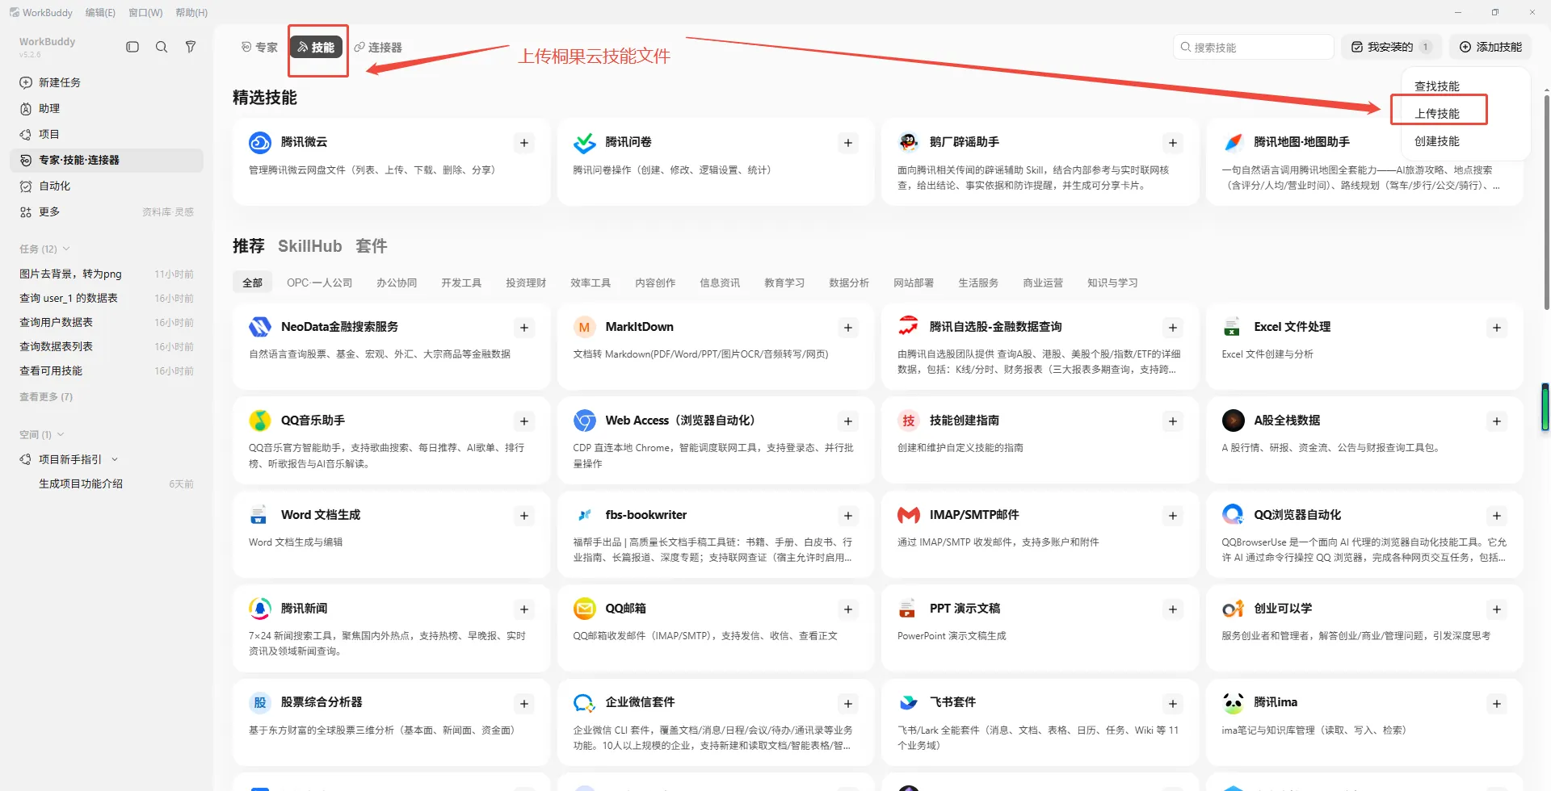Choose 创建技能 from the menu
The image size is (1551, 791).
[1438, 140]
